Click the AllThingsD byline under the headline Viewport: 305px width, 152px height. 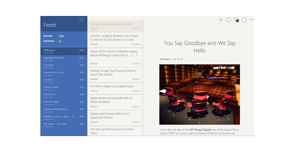165,59
